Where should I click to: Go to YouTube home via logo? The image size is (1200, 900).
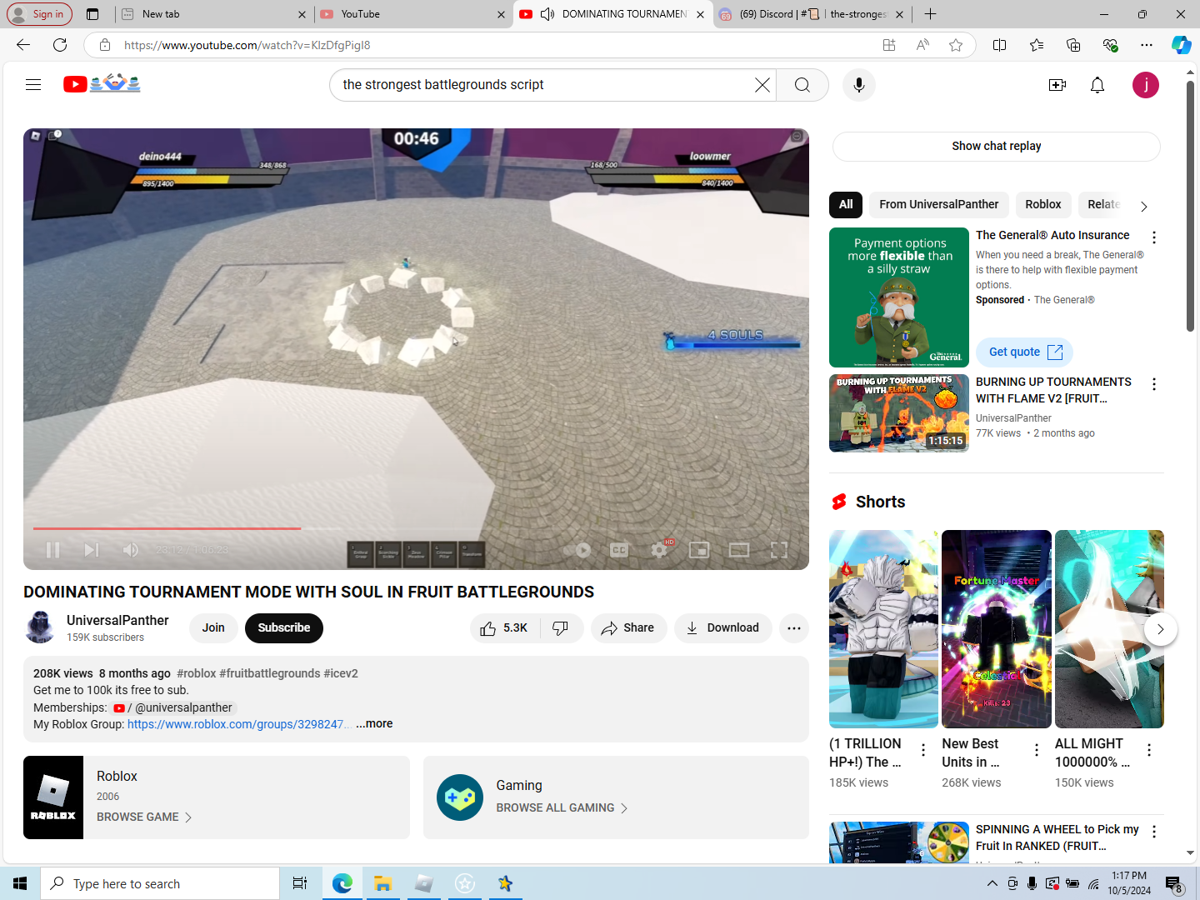pyautogui.click(x=102, y=83)
